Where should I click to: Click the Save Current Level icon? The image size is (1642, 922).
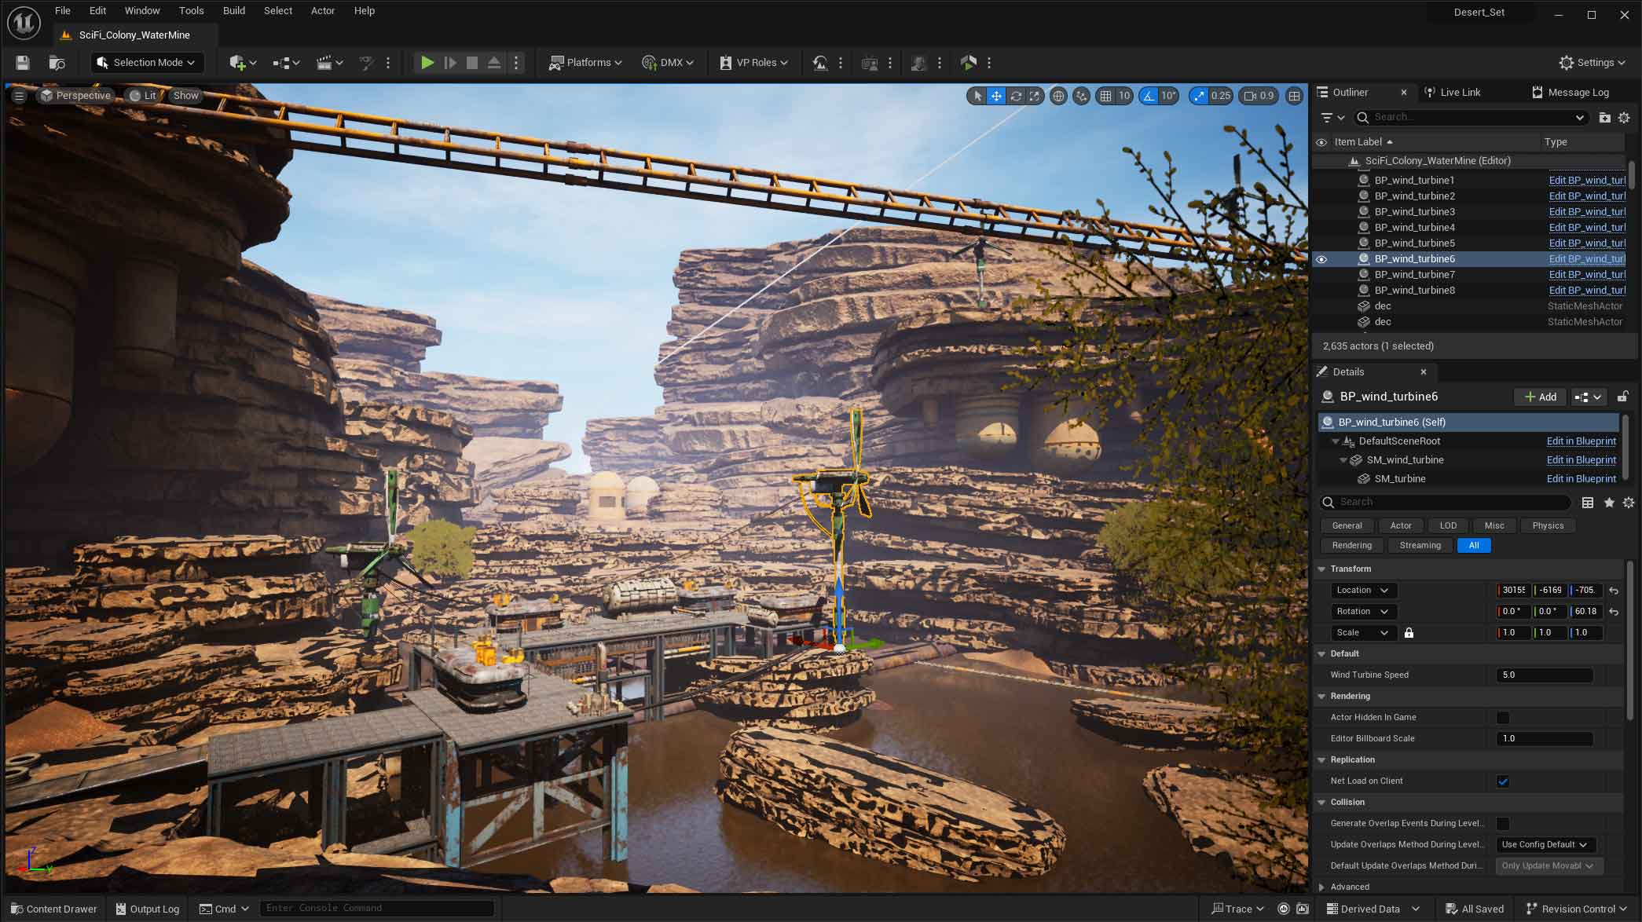click(x=23, y=62)
